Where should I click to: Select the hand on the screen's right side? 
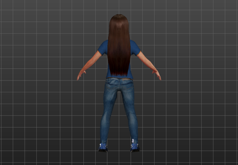158,75
